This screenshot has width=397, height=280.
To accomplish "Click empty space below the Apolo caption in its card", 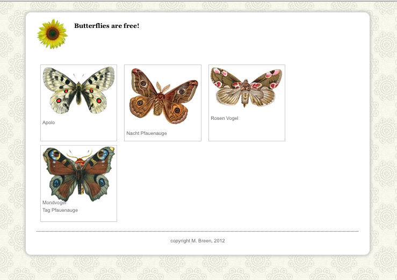I will pos(78,133).
